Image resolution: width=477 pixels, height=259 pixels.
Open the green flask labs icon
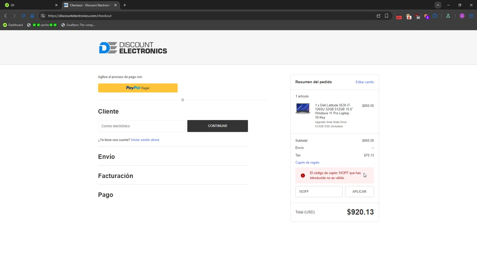click(448, 16)
